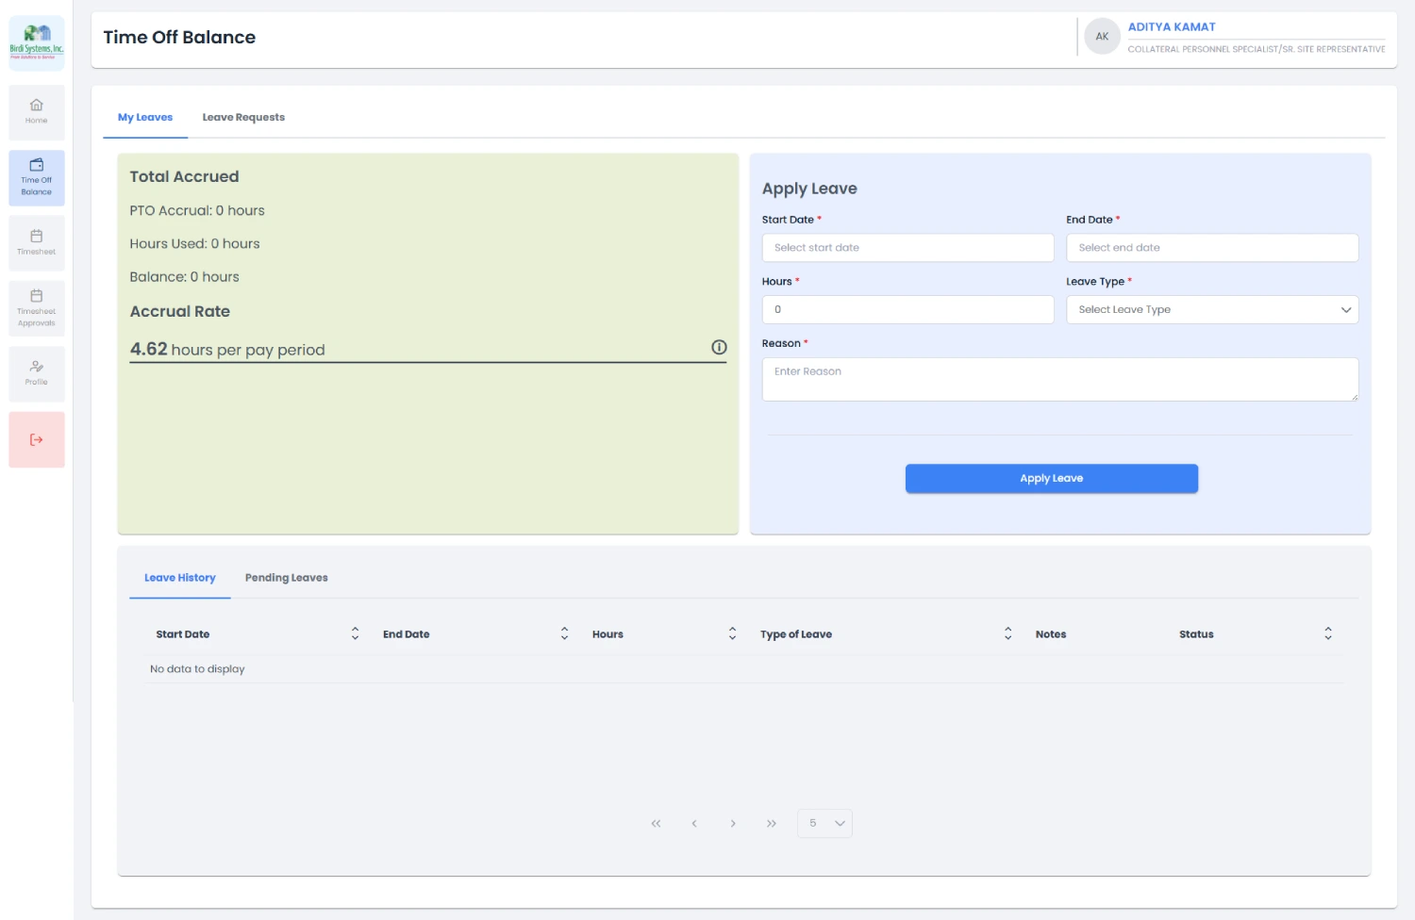Sort the table by Hours

pyautogui.click(x=732, y=633)
